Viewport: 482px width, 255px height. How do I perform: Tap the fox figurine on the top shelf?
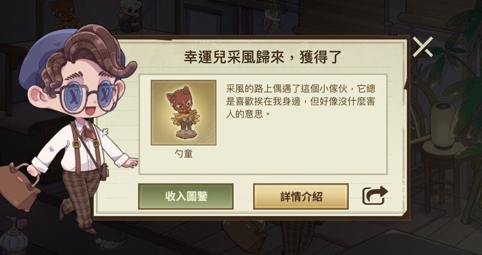click(64, 13)
